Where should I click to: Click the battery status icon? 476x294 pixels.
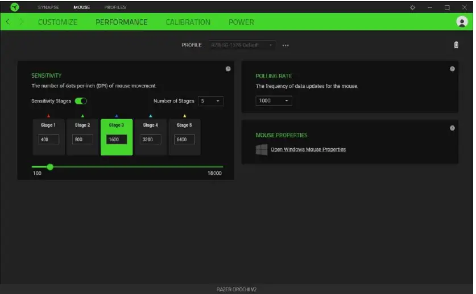(x=456, y=45)
